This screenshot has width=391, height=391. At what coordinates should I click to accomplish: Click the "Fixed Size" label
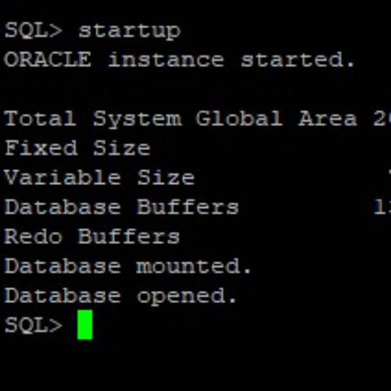[77, 148]
